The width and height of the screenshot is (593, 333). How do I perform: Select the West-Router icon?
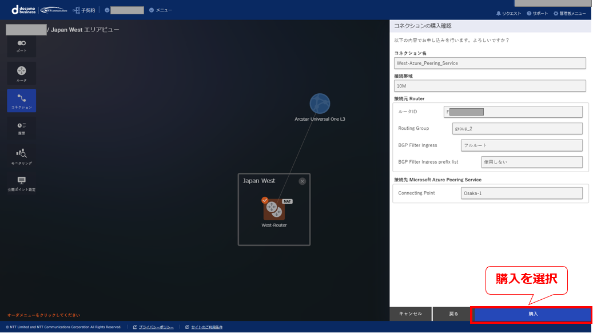click(274, 209)
